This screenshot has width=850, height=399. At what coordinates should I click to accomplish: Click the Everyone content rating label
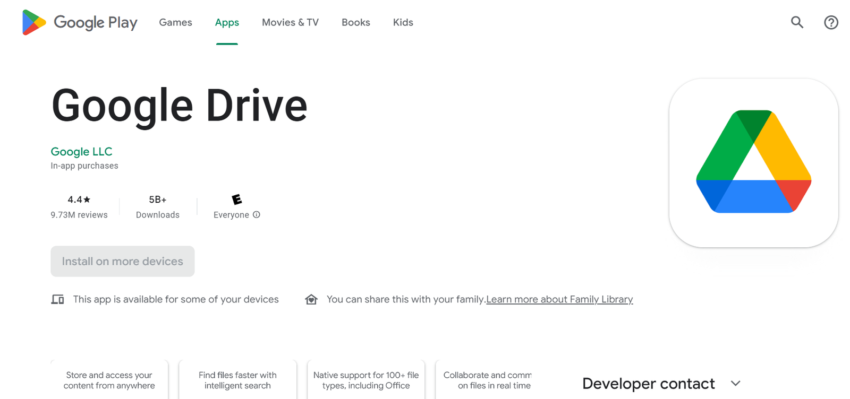pos(231,215)
